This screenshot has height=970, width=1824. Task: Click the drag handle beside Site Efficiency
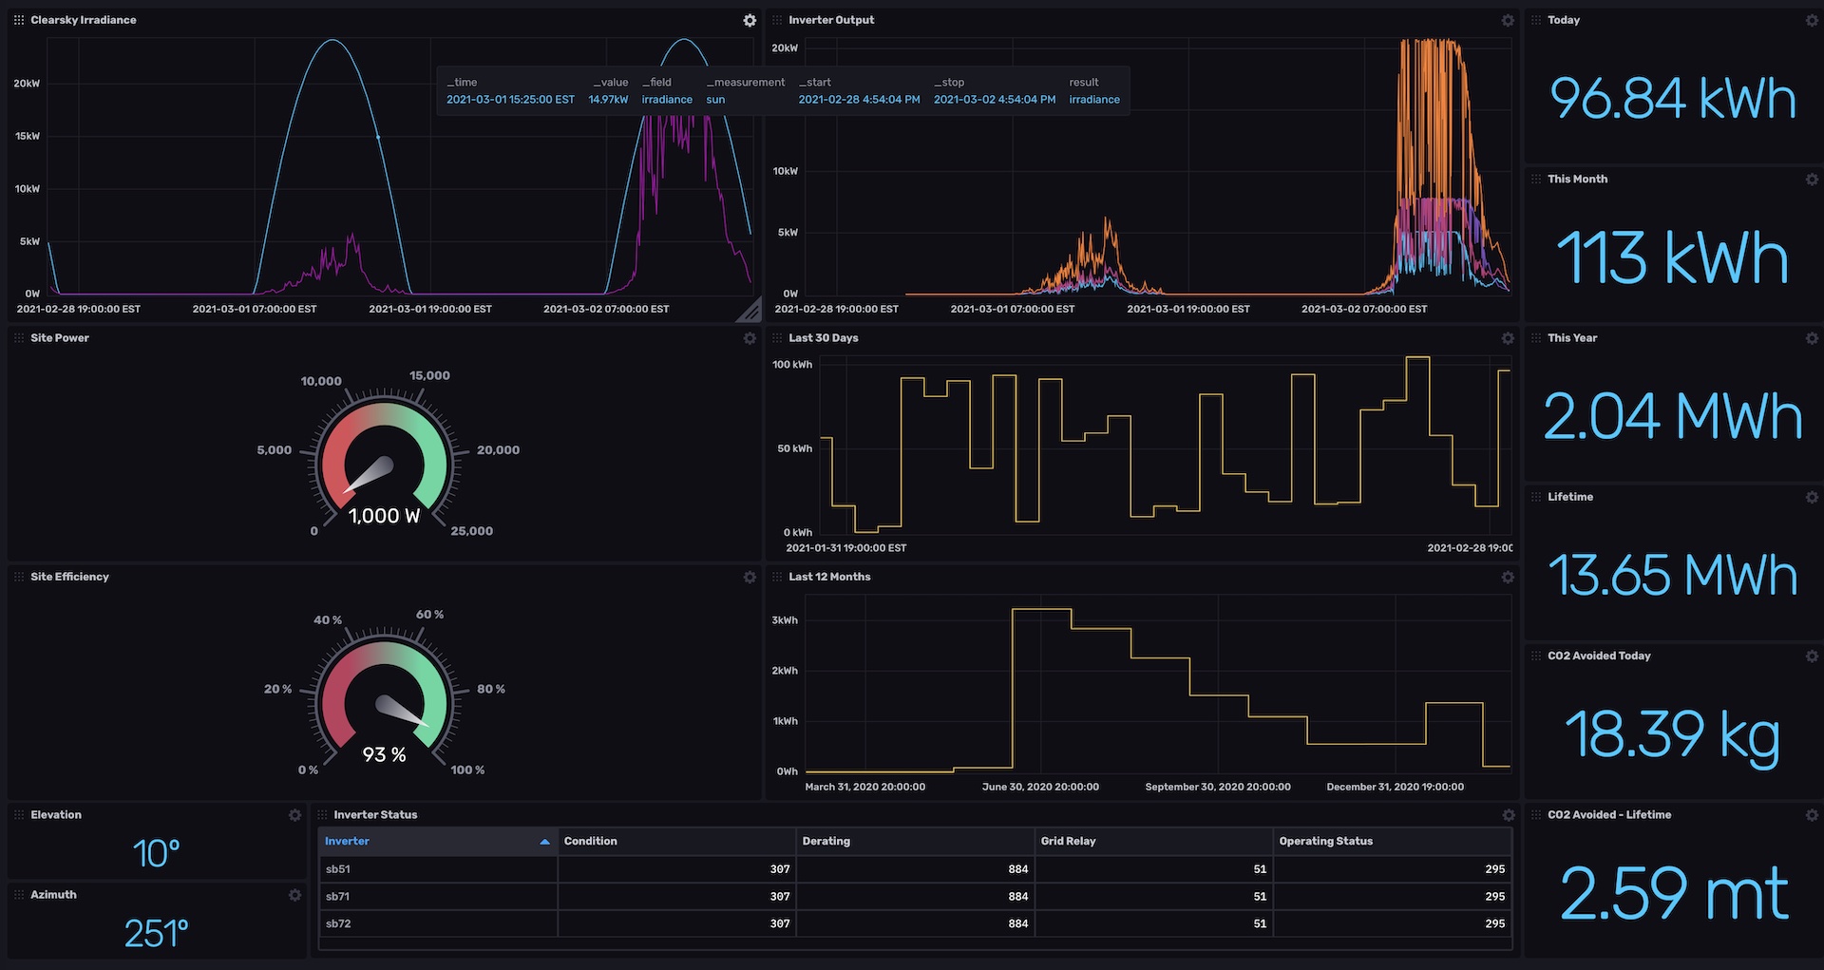click(x=19, y=577)
